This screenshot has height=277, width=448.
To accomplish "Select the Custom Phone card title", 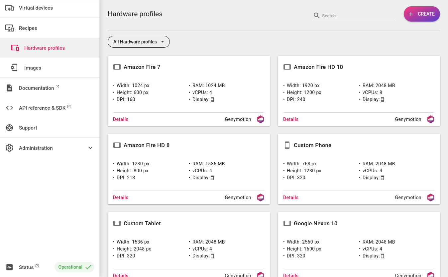I will (x=312, y=145).
